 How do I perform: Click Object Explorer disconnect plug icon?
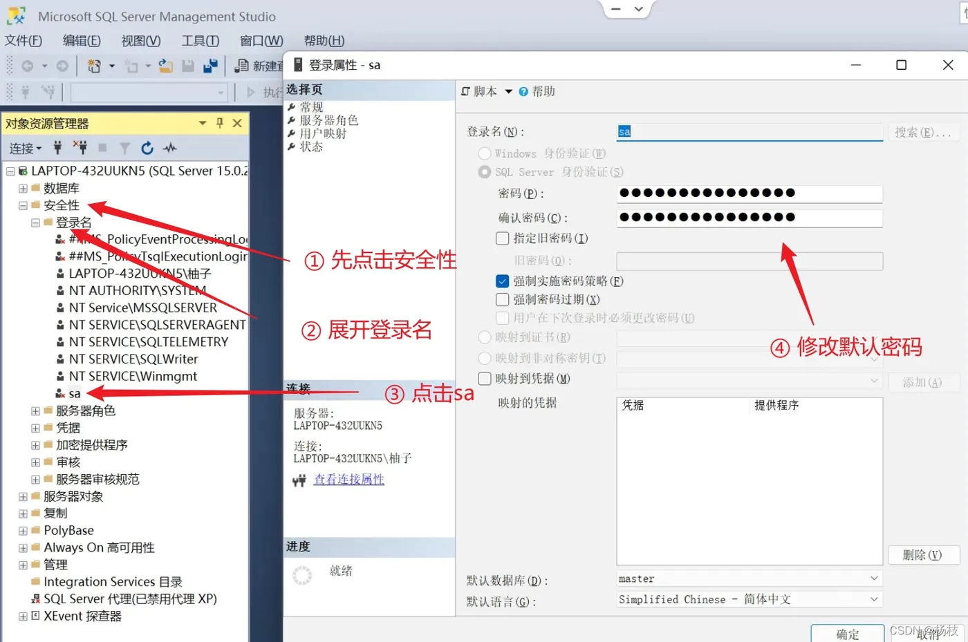click(80, 147)
